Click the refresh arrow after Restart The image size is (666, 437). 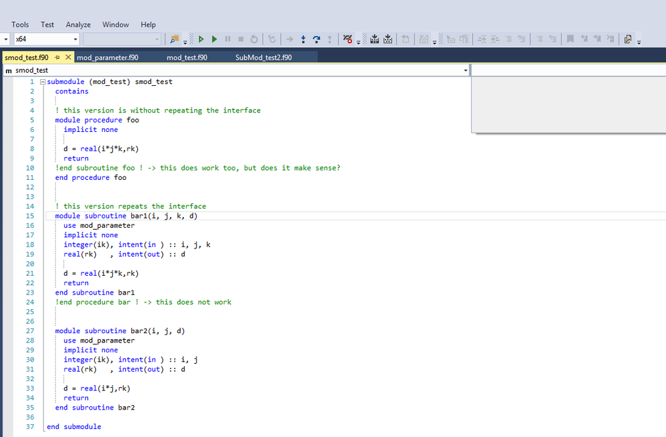(272, 39)
